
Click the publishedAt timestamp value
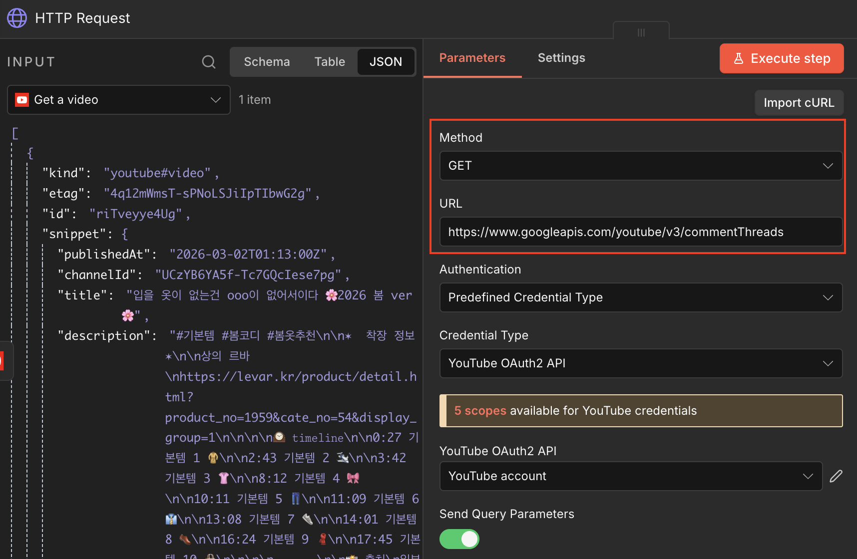(248, 255)
